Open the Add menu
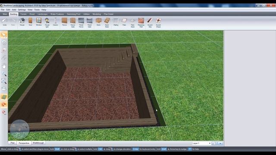 click(14, 10)
